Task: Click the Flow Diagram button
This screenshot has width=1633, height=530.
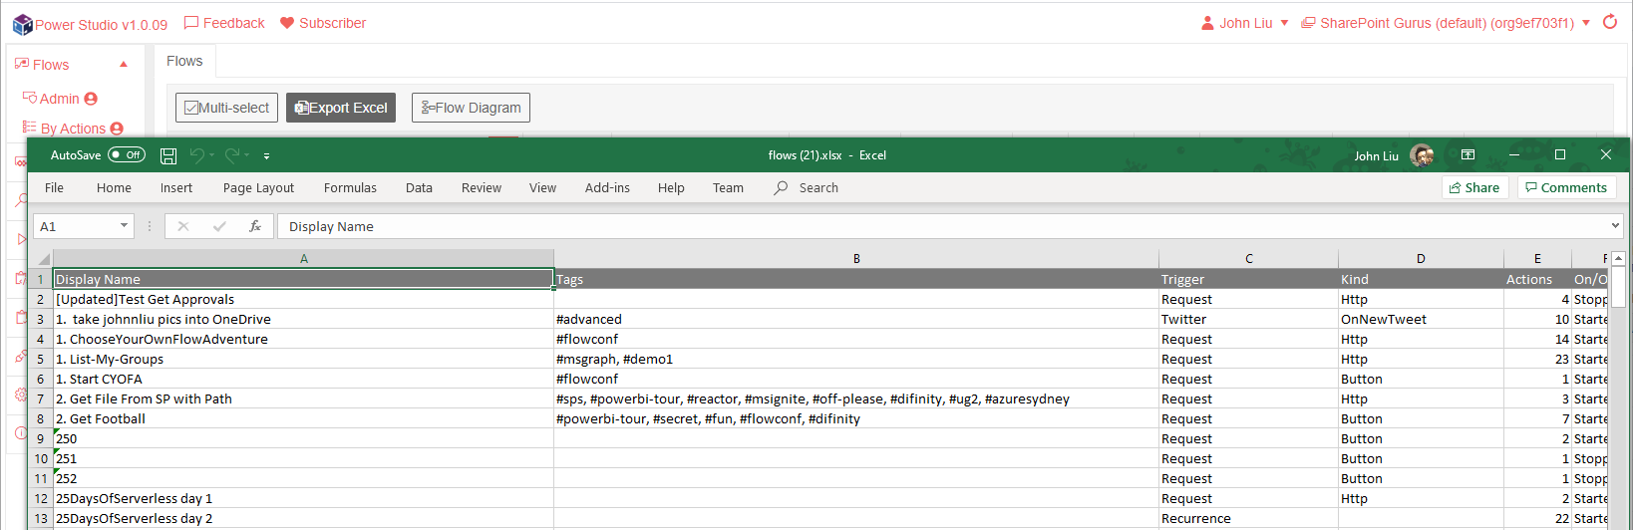Action: [471, 108]
